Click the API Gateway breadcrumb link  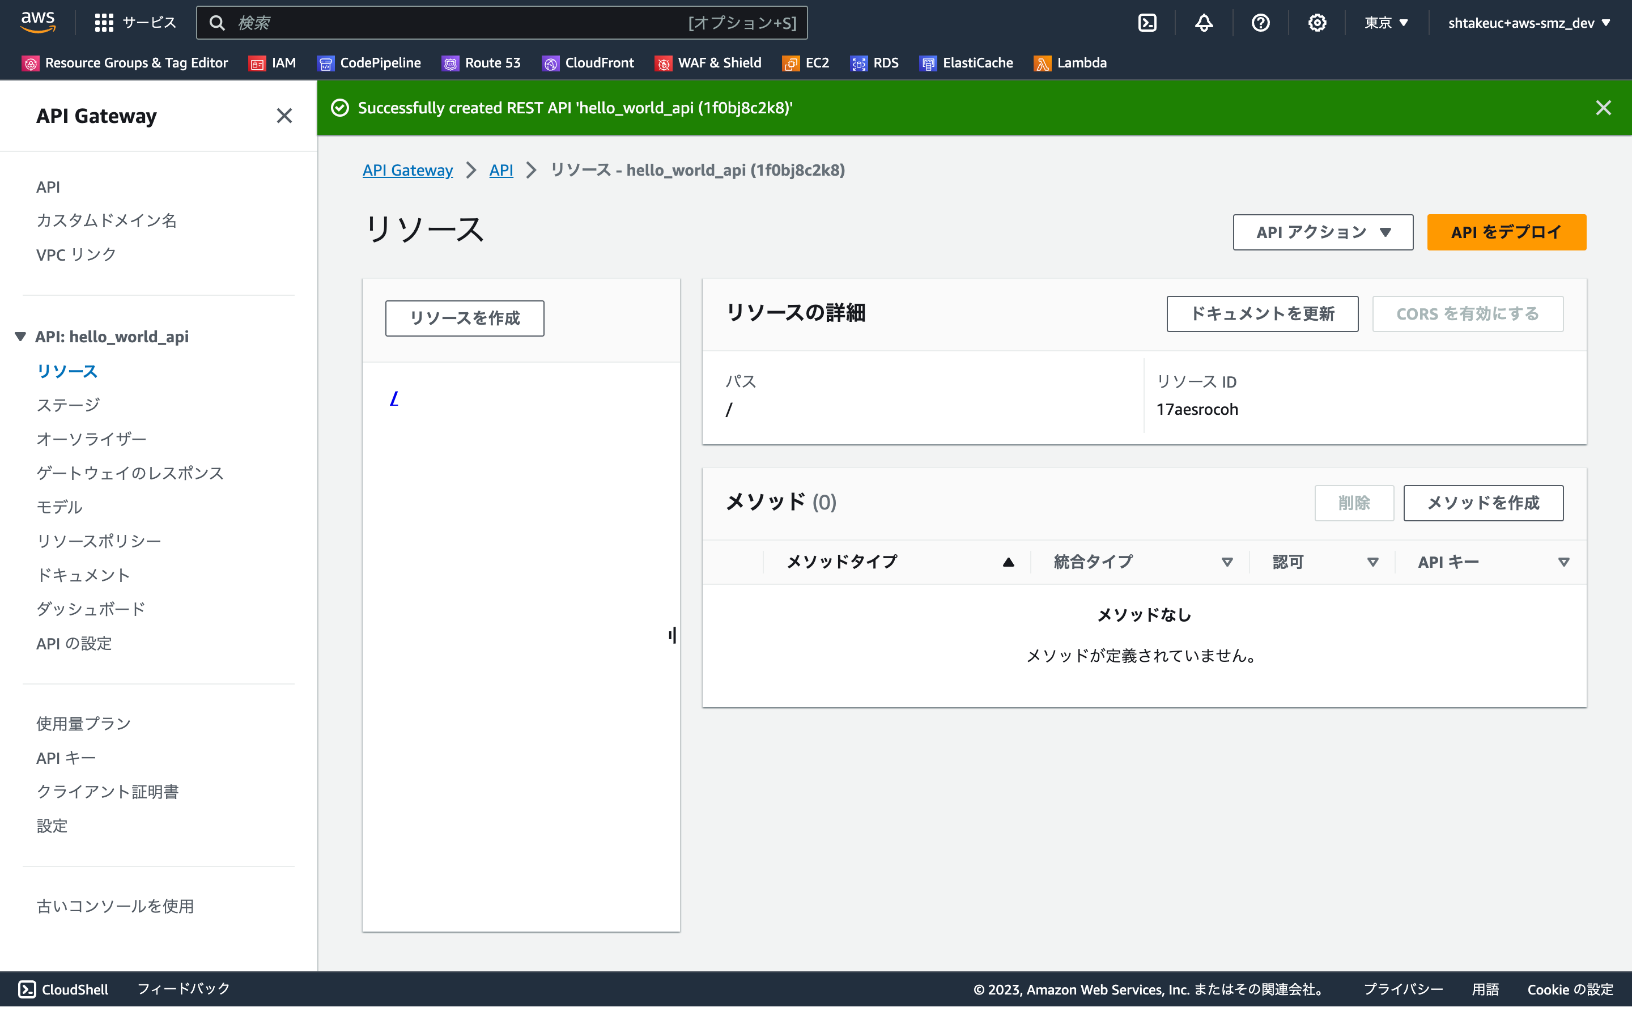click(407, 170)
